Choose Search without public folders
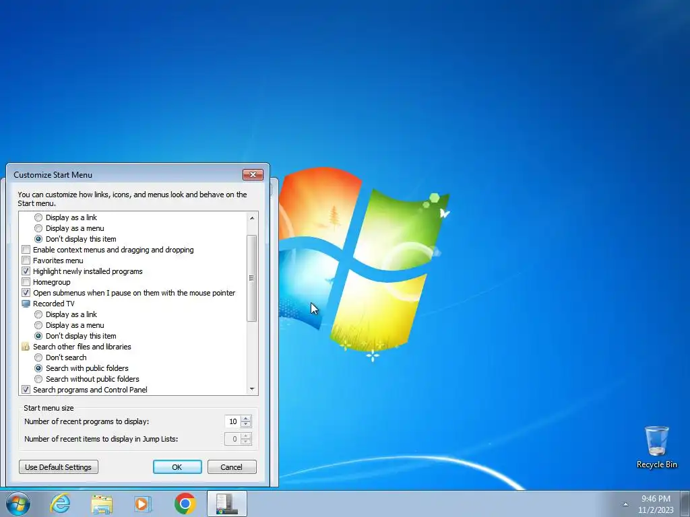 pyautogui.click(x=38, y=379)
